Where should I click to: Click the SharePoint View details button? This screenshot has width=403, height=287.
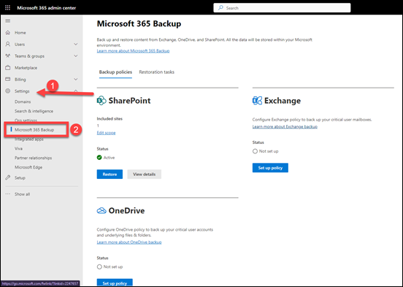point(144,174)
